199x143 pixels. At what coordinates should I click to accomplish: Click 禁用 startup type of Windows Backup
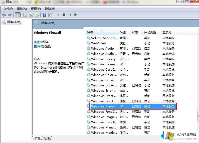(147, 59)
